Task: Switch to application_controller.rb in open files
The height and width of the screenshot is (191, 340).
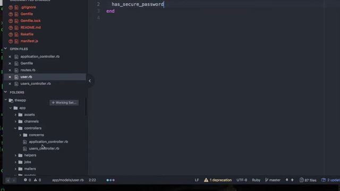Action: pos(40,57)
